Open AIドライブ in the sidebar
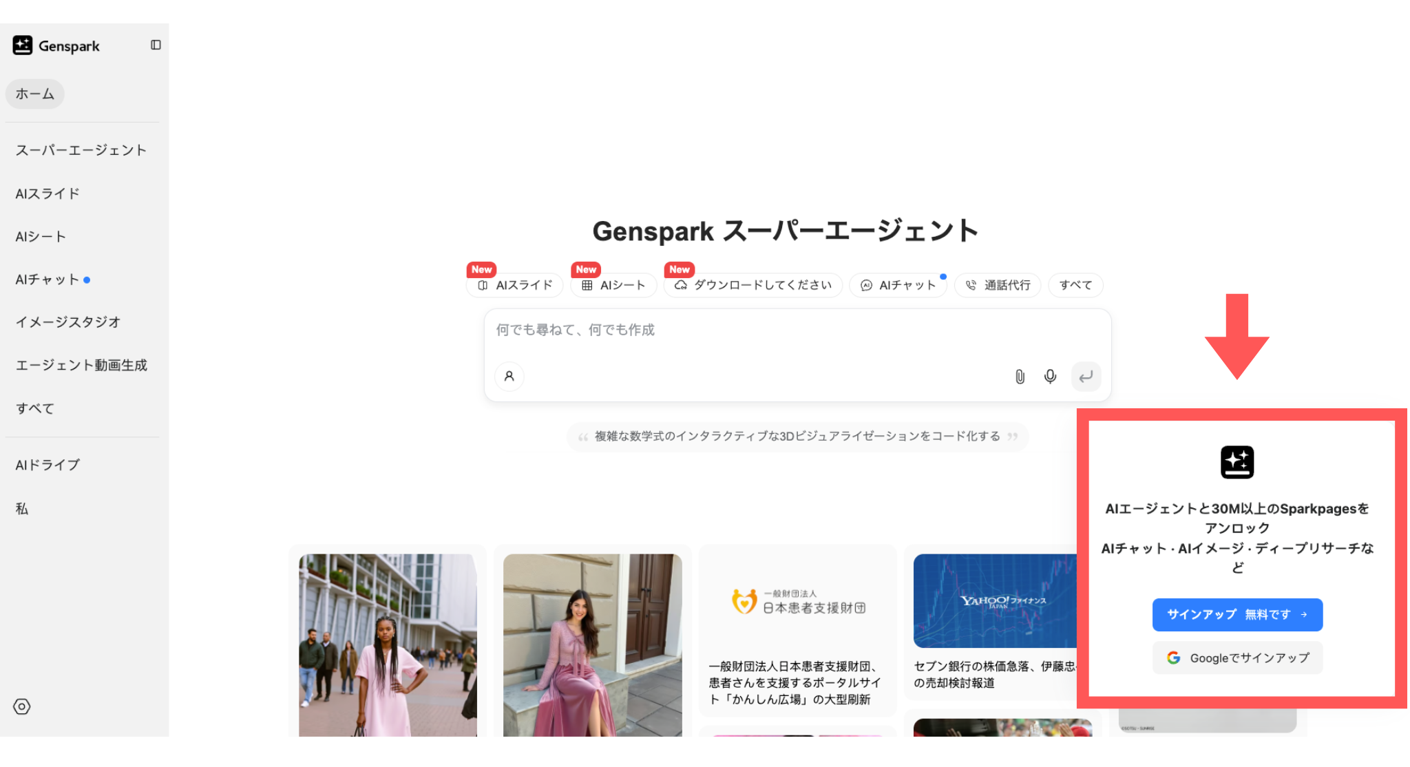The height and width of the screenshot is (767, 1410). [x=48, y=465]
